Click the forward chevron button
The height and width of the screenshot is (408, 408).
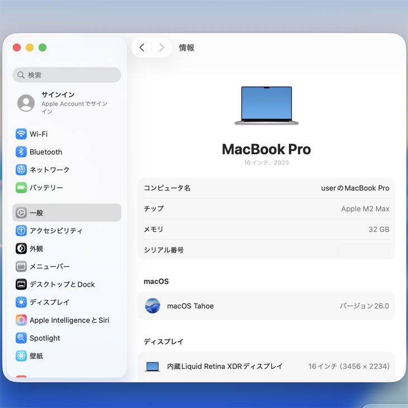[162, 48]
